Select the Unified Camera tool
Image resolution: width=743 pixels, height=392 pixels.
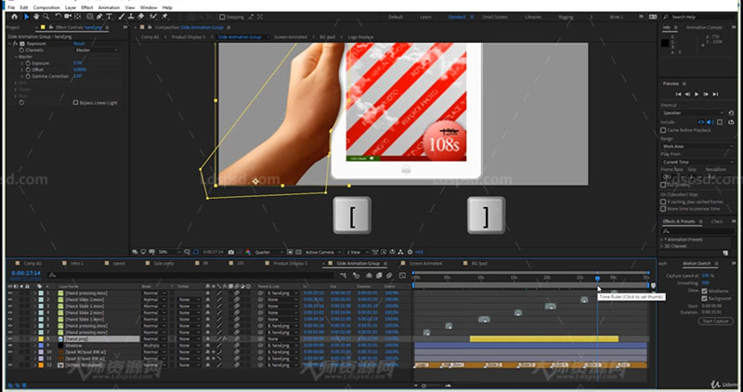[x=68, y=17]
